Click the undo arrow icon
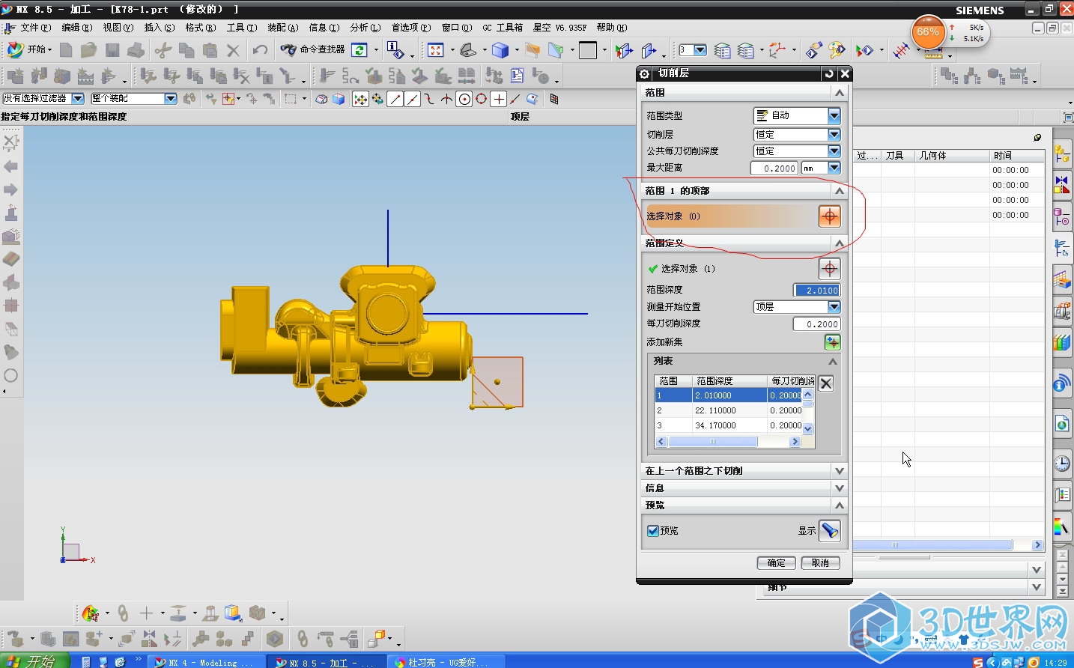This screenshot has height=668, width=1074. [260, 50]
